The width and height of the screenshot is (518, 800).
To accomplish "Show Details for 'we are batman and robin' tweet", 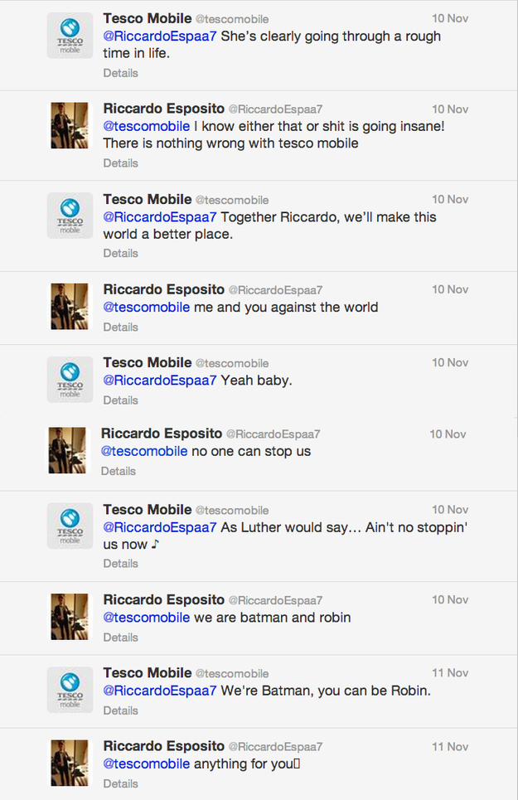I will [120, 638].
